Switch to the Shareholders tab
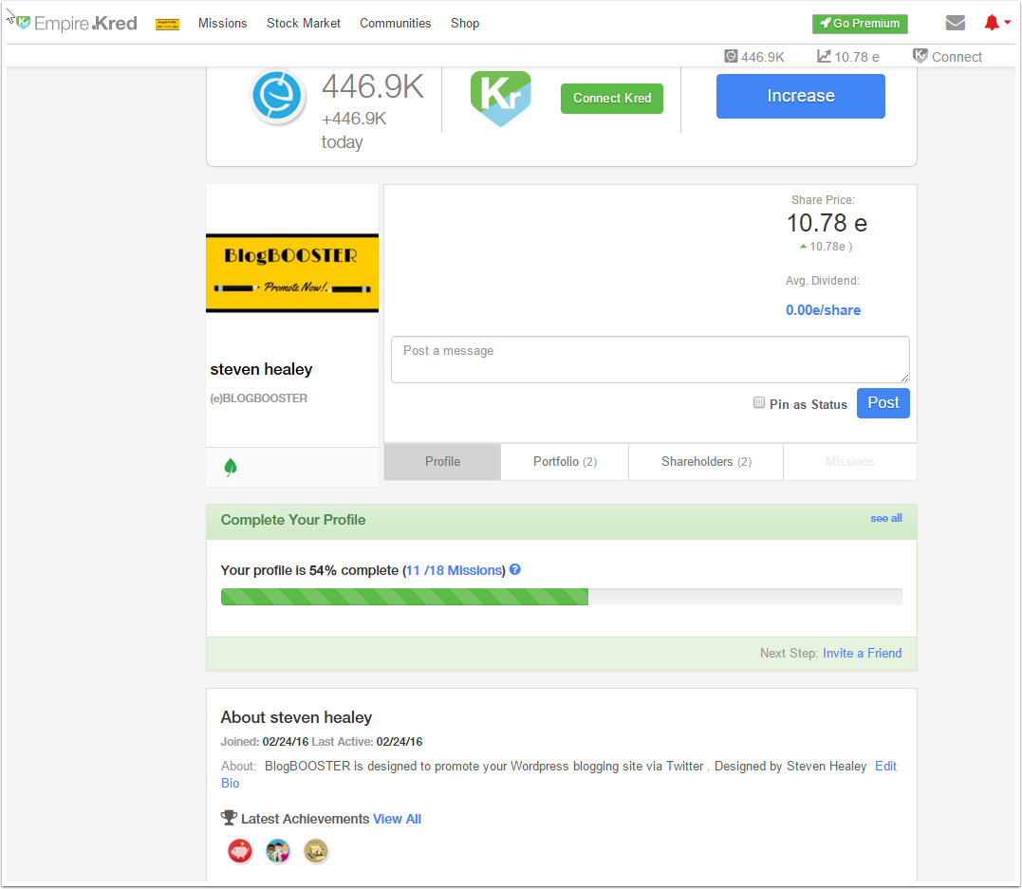 [706, 462]
